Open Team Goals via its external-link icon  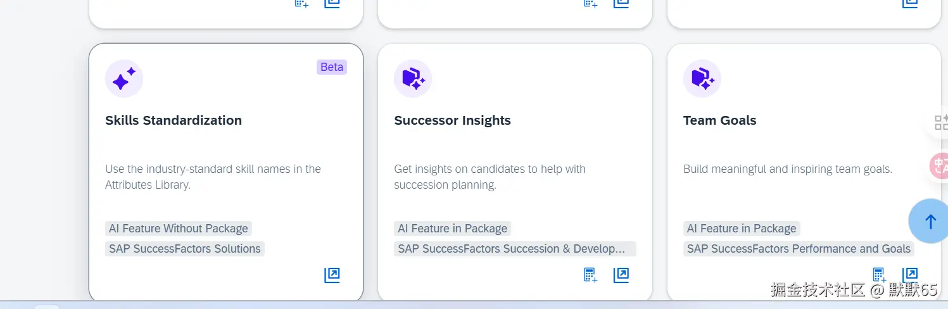(x=910, y=275)
